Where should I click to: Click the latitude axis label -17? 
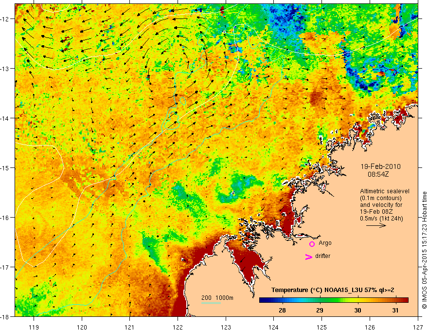(x=5, y=267)
